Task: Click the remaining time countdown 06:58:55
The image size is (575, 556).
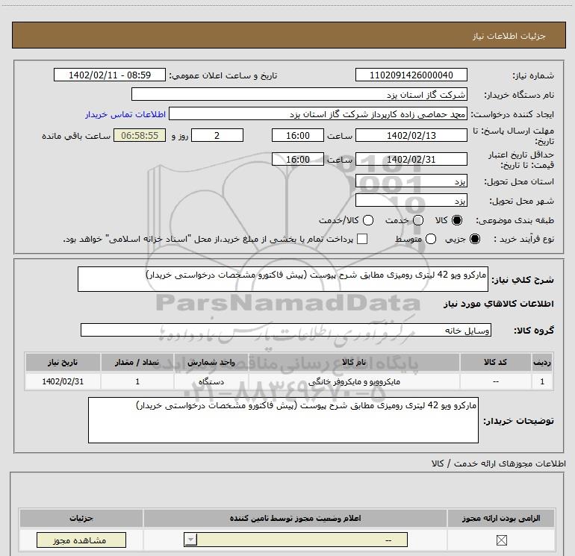Action: pyautogui.click(x=140, y=135)
